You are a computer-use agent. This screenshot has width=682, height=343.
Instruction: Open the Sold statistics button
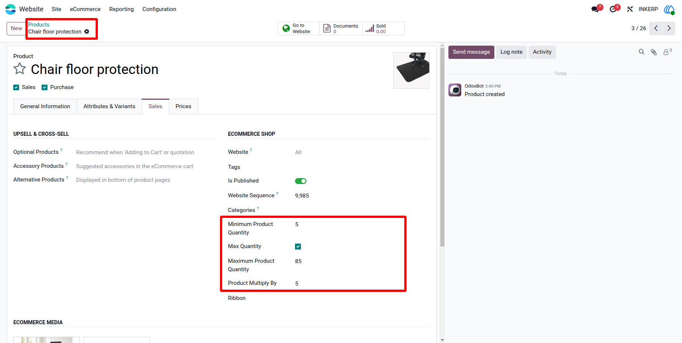(383, 28)
